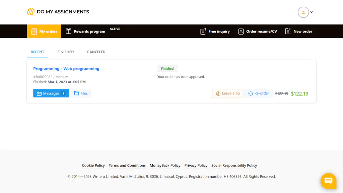This screenshot has height=193, width=343.
Task: Switch to the FINISHED tab
Action: (66, 52)
